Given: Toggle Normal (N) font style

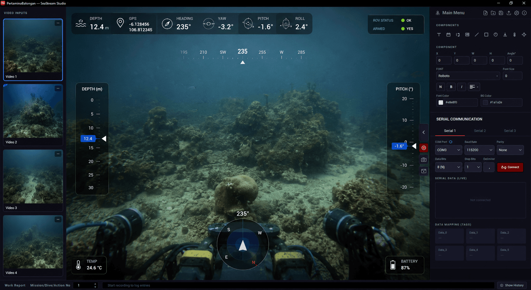Looking at the screenshot, I should coord(440,87).
